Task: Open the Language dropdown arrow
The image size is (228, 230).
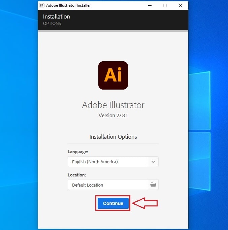Action: tap(153, 162)
